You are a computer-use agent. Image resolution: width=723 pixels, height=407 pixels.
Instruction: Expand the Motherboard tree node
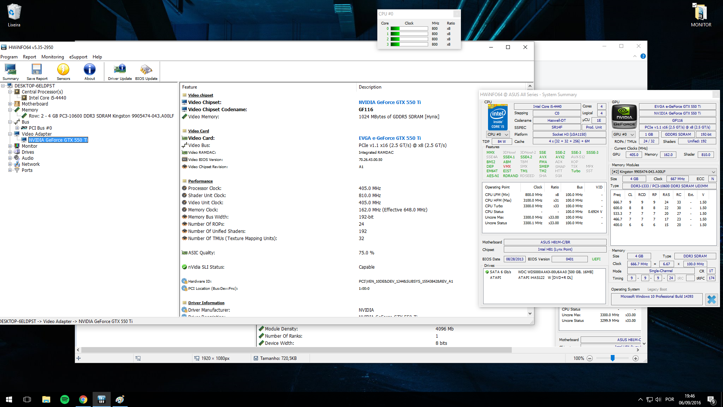tap(10, 104)
